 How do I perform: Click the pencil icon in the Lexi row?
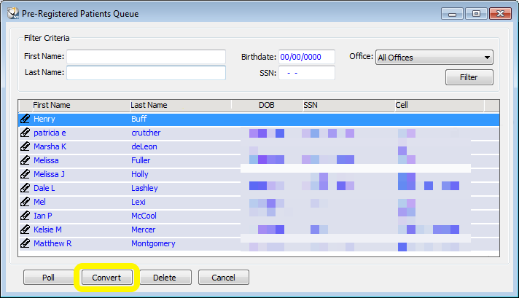[26, 202]
